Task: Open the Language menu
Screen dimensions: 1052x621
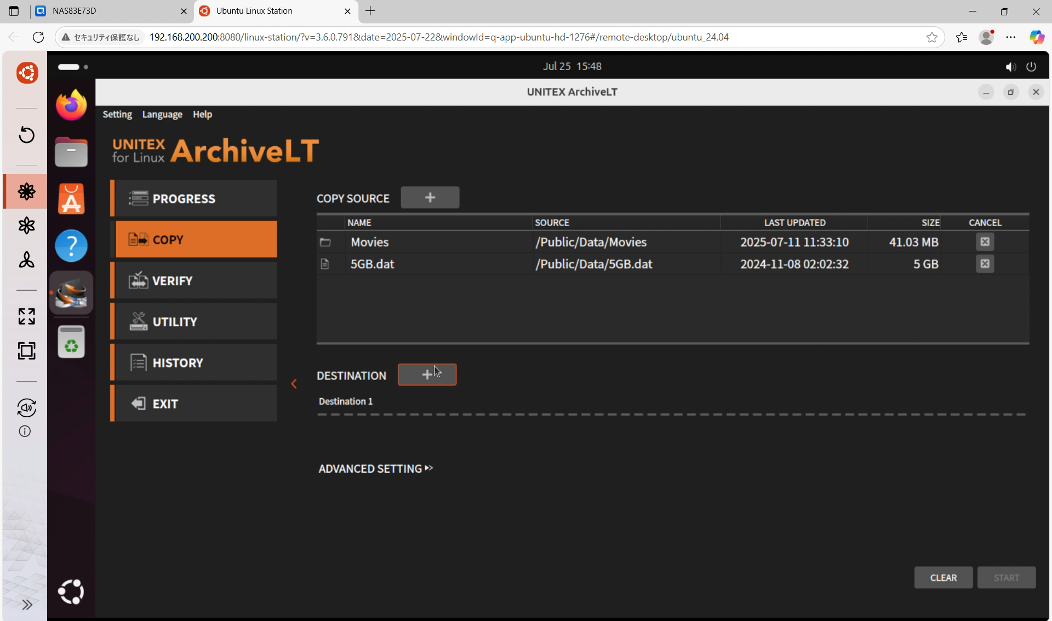Action: [162, 114]
